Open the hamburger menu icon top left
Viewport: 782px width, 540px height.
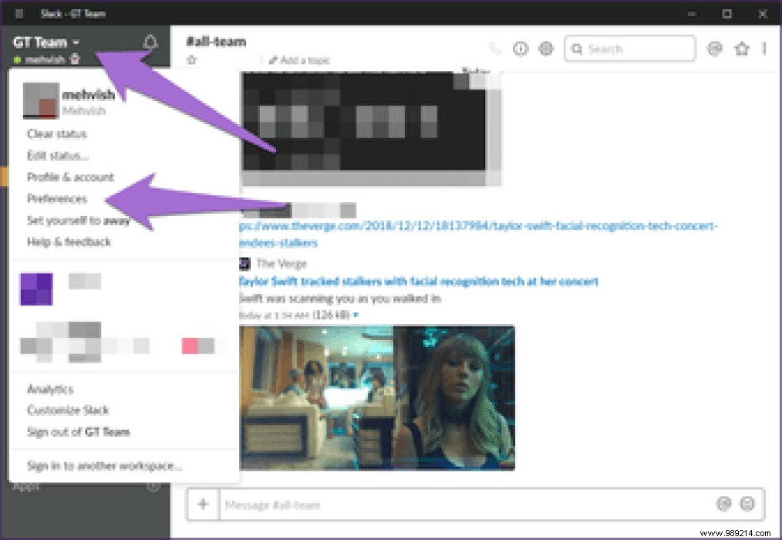pos(18,13)
